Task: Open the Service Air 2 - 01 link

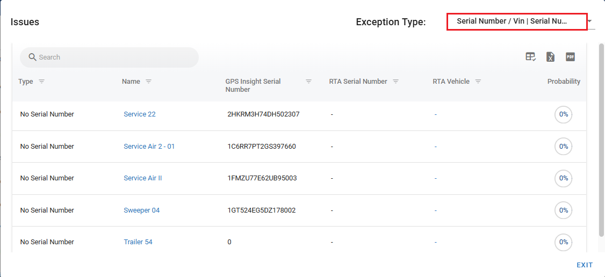Action: click(x=149, y=147)
